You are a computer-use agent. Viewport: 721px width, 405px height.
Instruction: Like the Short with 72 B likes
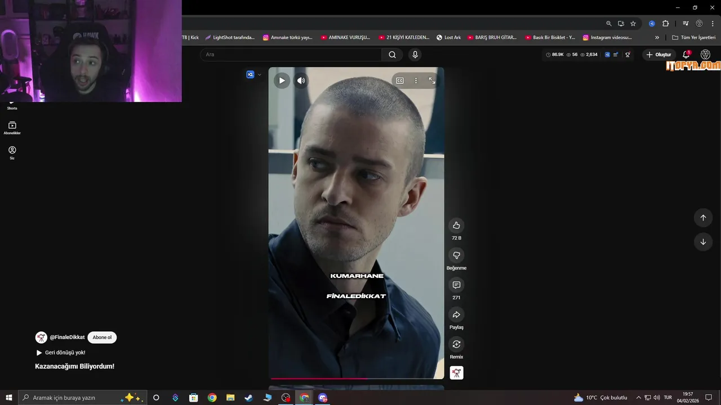click(x=456, y=226)
